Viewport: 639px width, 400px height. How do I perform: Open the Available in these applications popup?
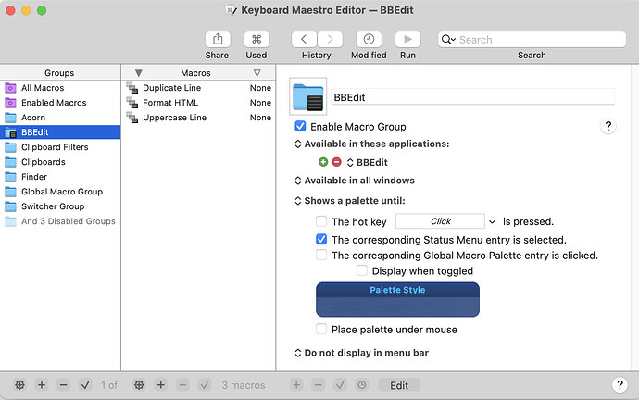pyautogui.click(x=372, y=144)
